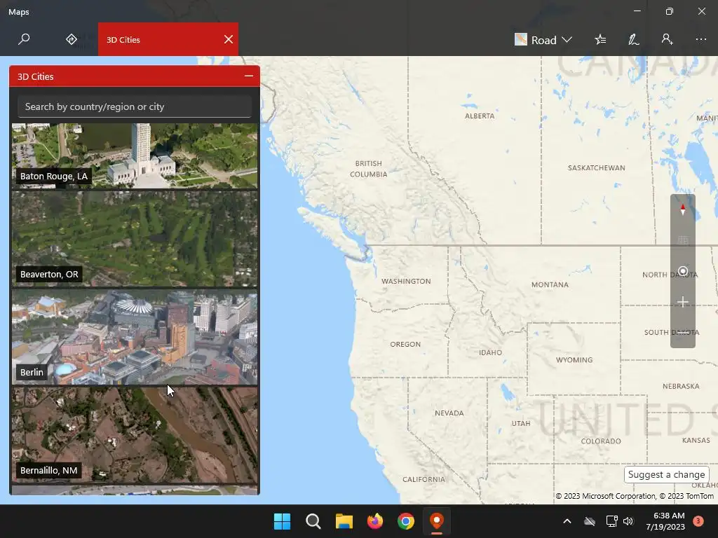The height and width of the screenshot is (538, 718).
Task: Open taskbar Search
Action: (x=313, y=521)
